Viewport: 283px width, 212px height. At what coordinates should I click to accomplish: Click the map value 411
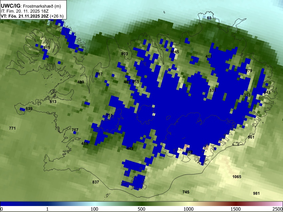[x=209, y=56]
